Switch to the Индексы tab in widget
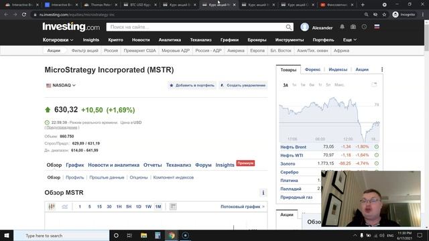The image size is (429, 241). (x=338, y=70)
